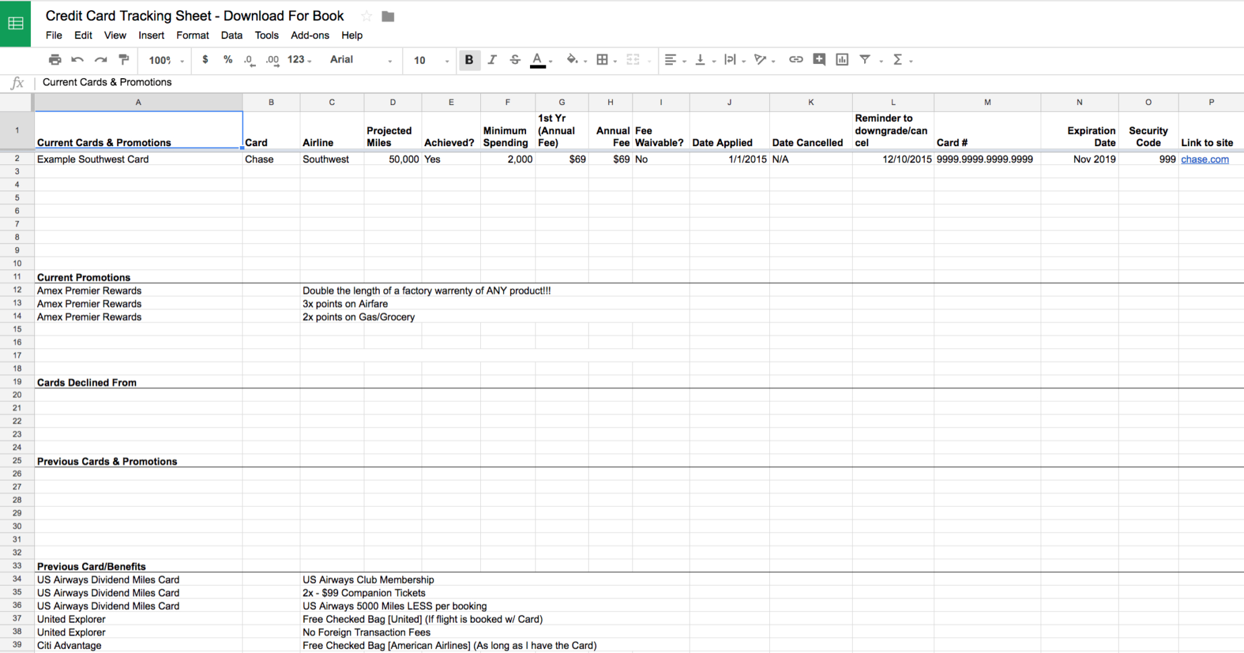The height and width of the screenshot is (653, 1244).
Task: Star this spreadsheet document
Action: click(366, 16)
